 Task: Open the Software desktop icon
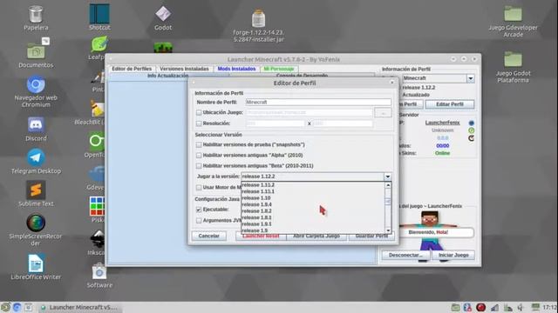tap(99, 271)
